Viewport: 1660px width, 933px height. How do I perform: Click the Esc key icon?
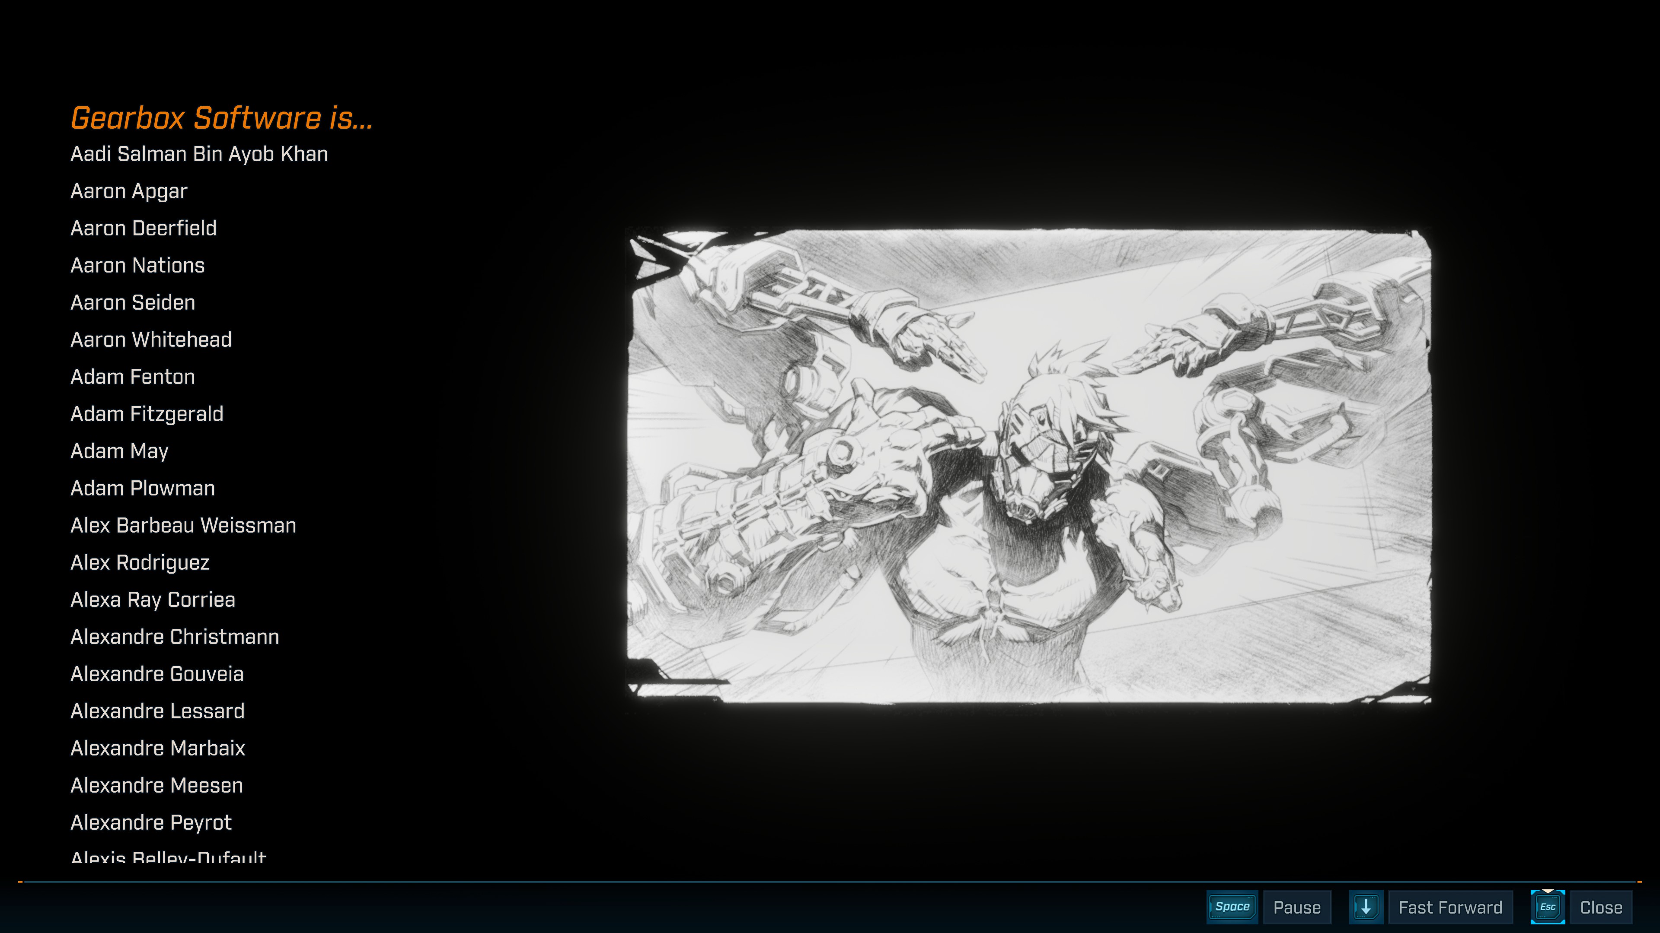point(1548,907)
